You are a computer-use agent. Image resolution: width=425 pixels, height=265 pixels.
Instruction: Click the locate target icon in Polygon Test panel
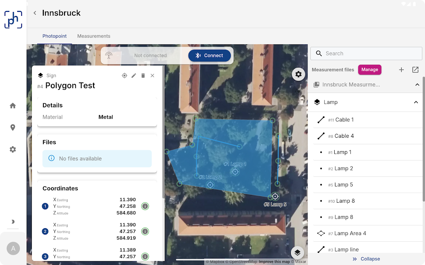tap(125, 76)
